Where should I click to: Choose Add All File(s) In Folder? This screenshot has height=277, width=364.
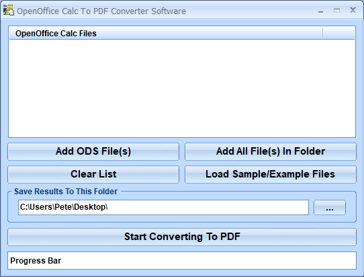pyautogui.click(x=271, y=151)
